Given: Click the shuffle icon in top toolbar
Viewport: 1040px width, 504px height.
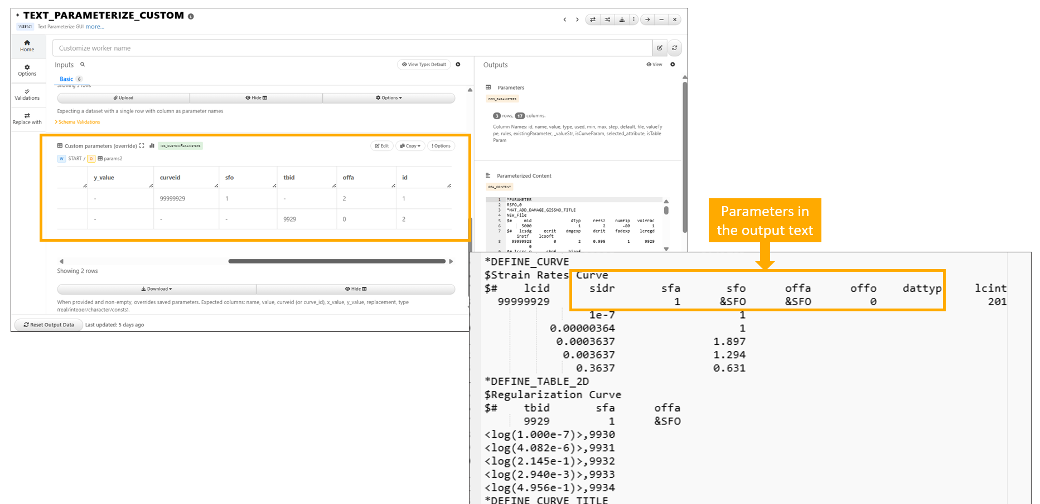Looking at the screenshot, I should (607, 19).
